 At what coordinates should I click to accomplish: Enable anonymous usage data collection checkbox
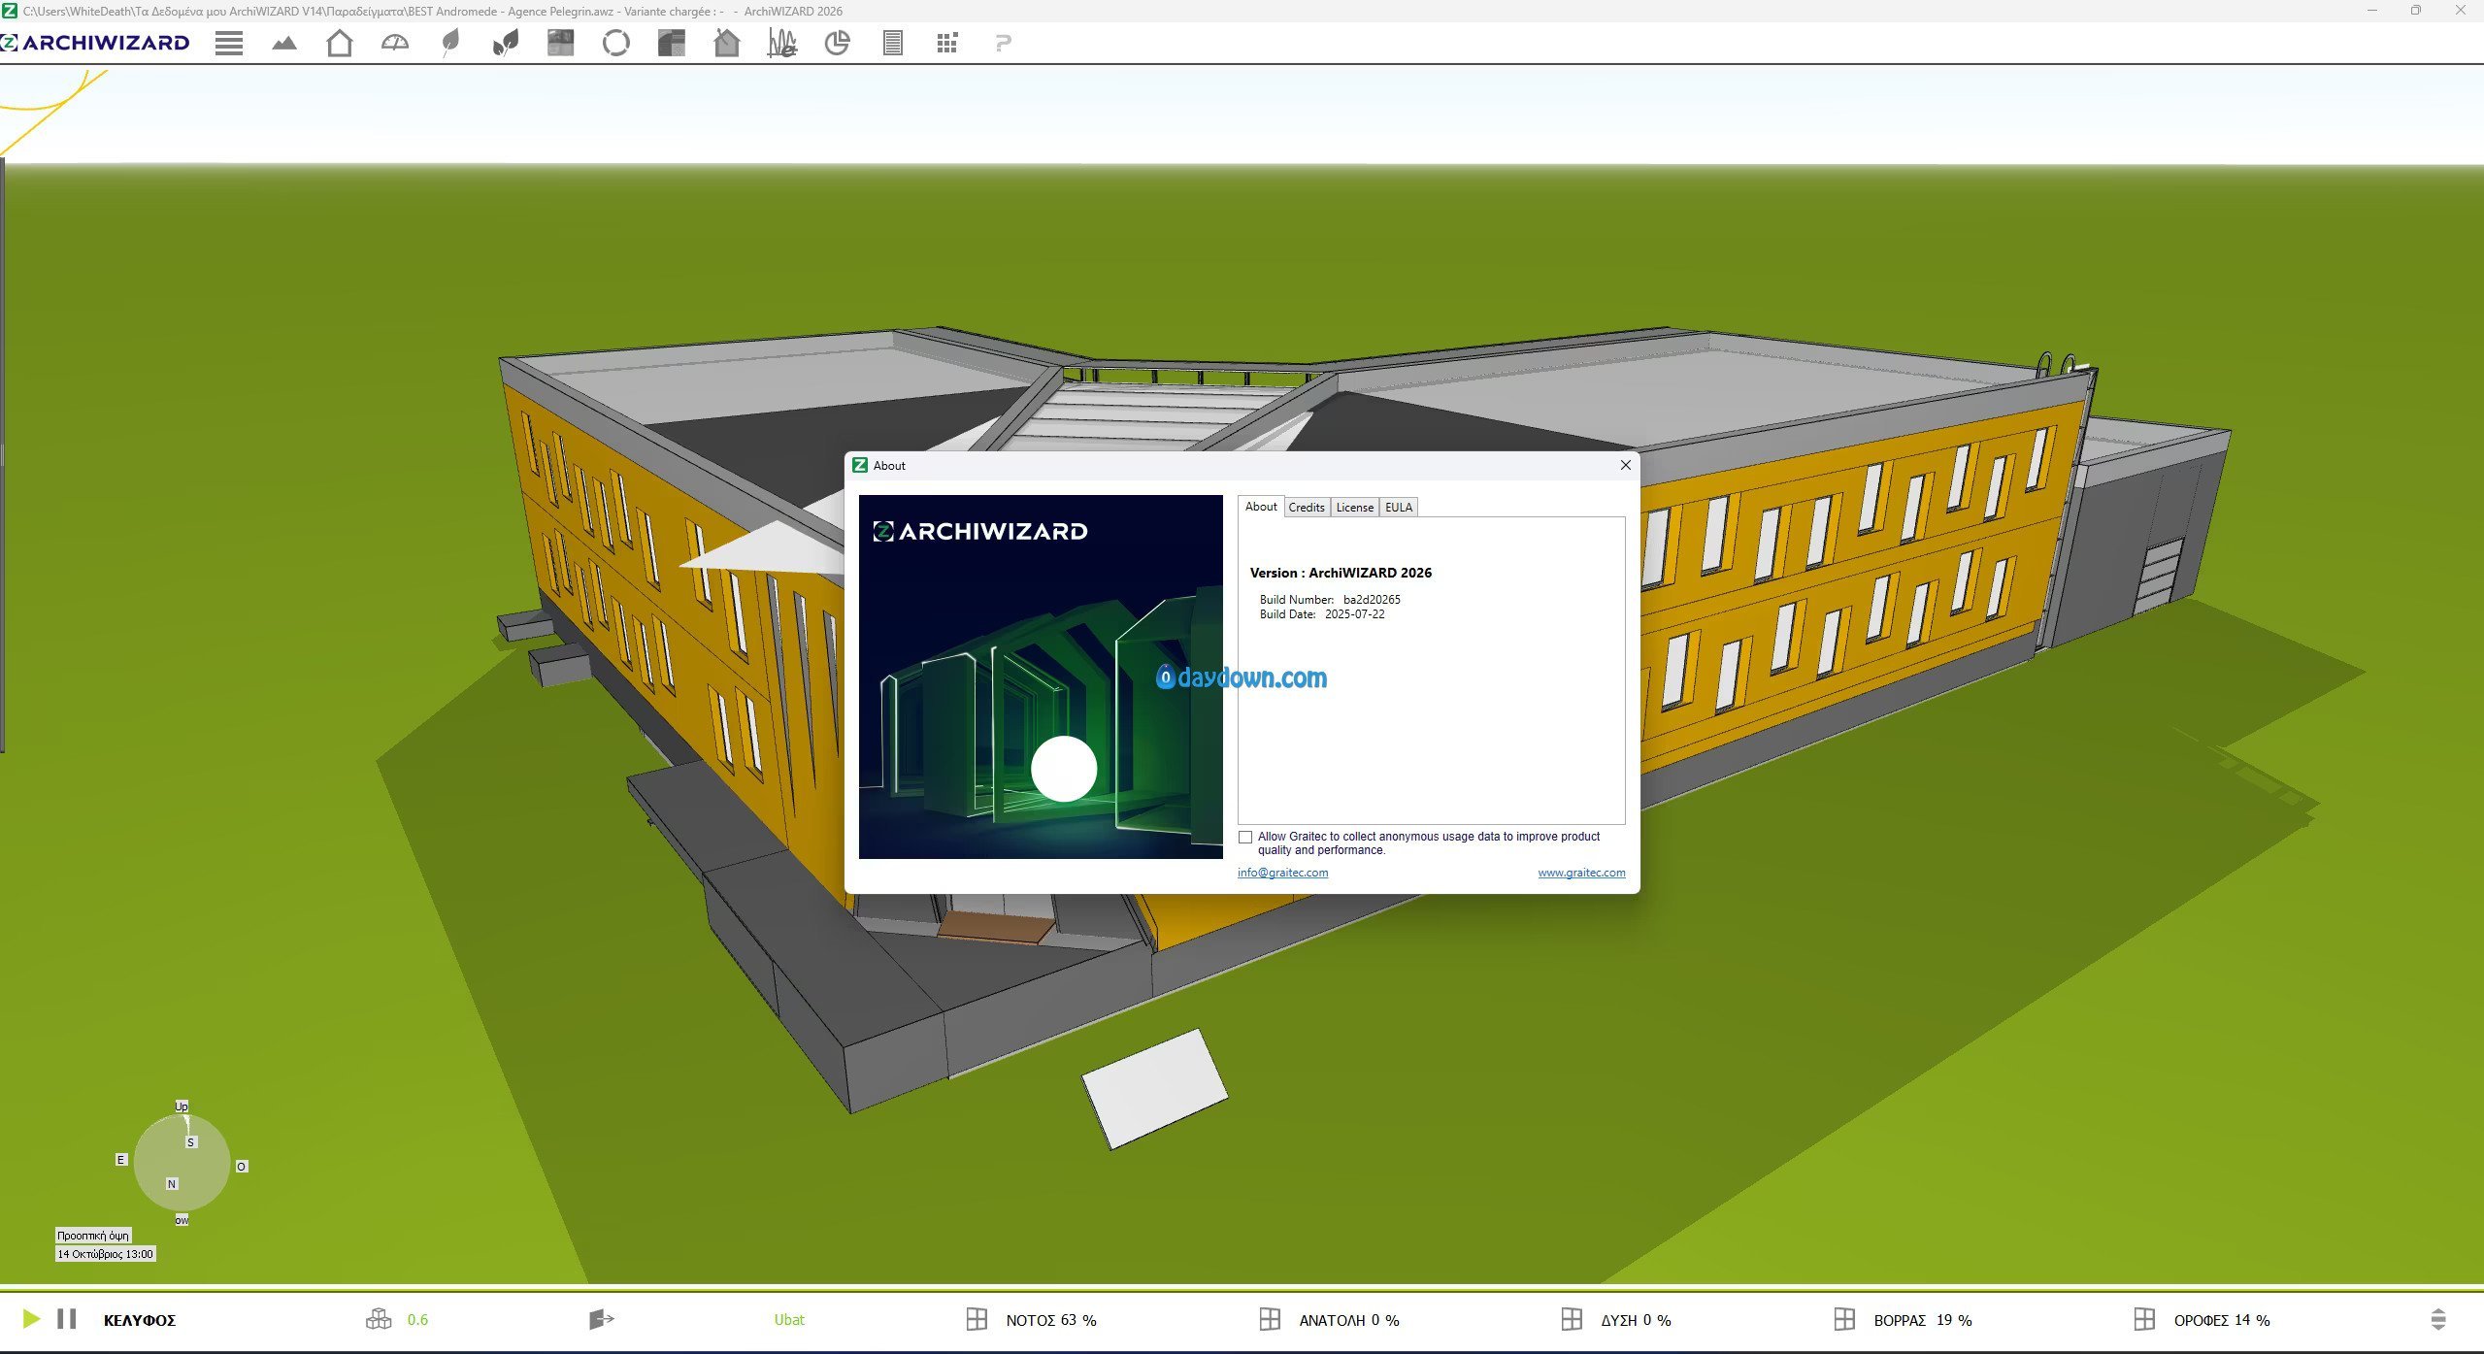pyautogui.click(x=1245, y=837)
